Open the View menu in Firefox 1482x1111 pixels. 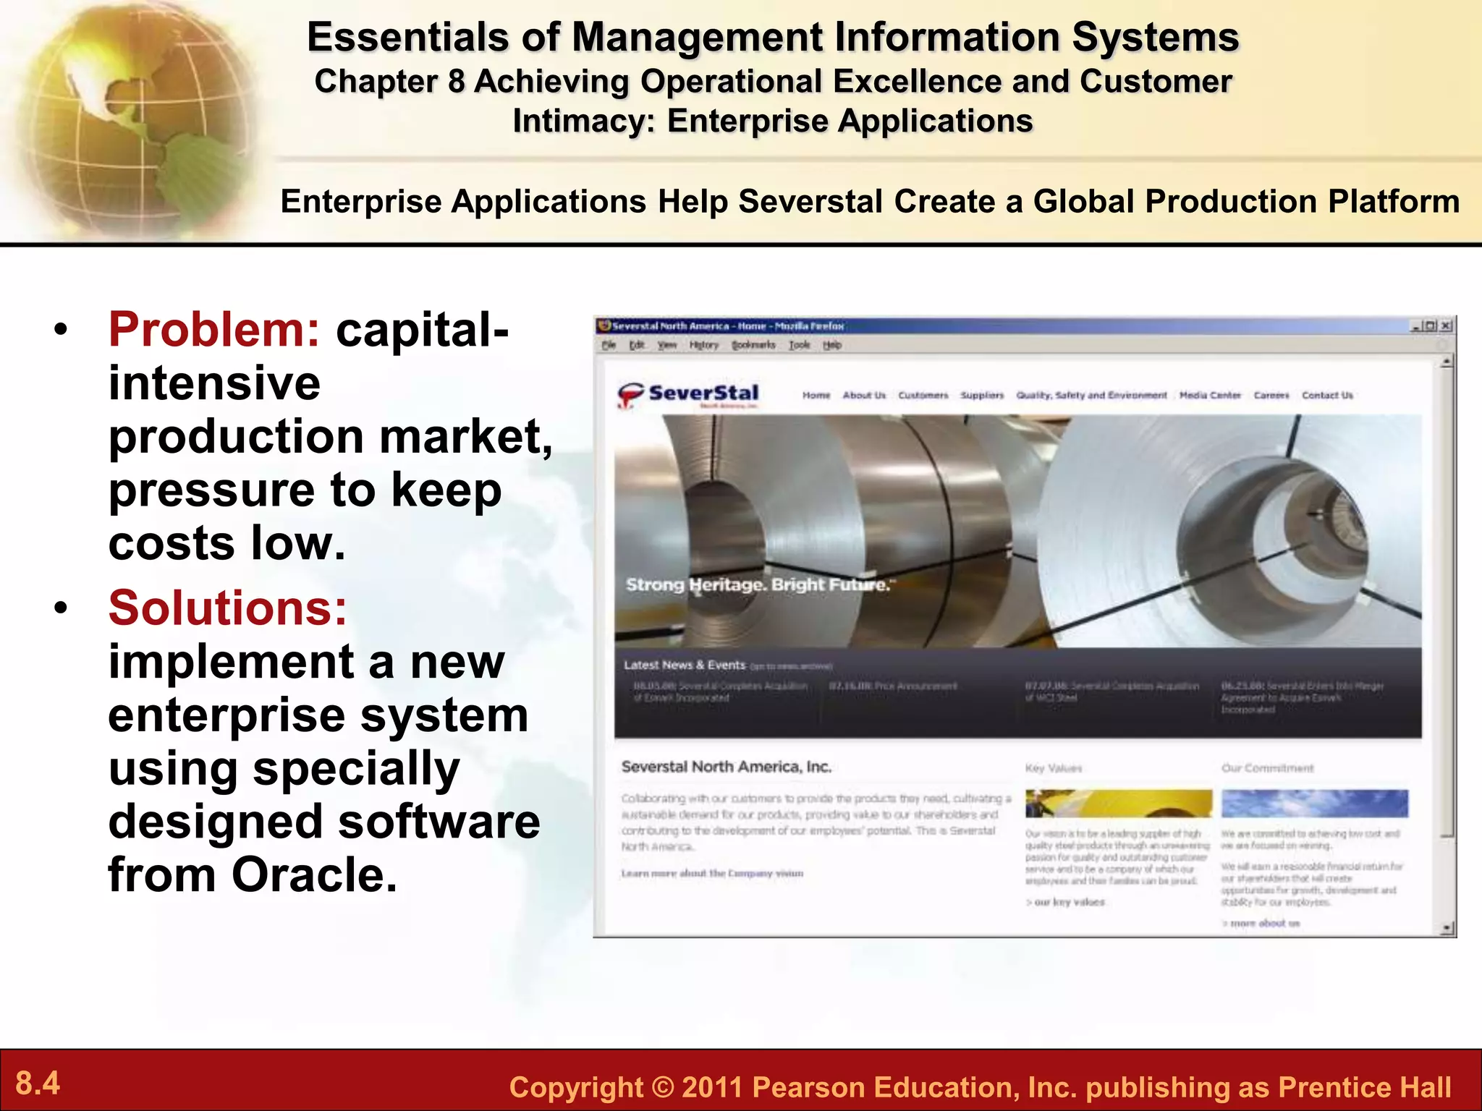coord(667,345)
